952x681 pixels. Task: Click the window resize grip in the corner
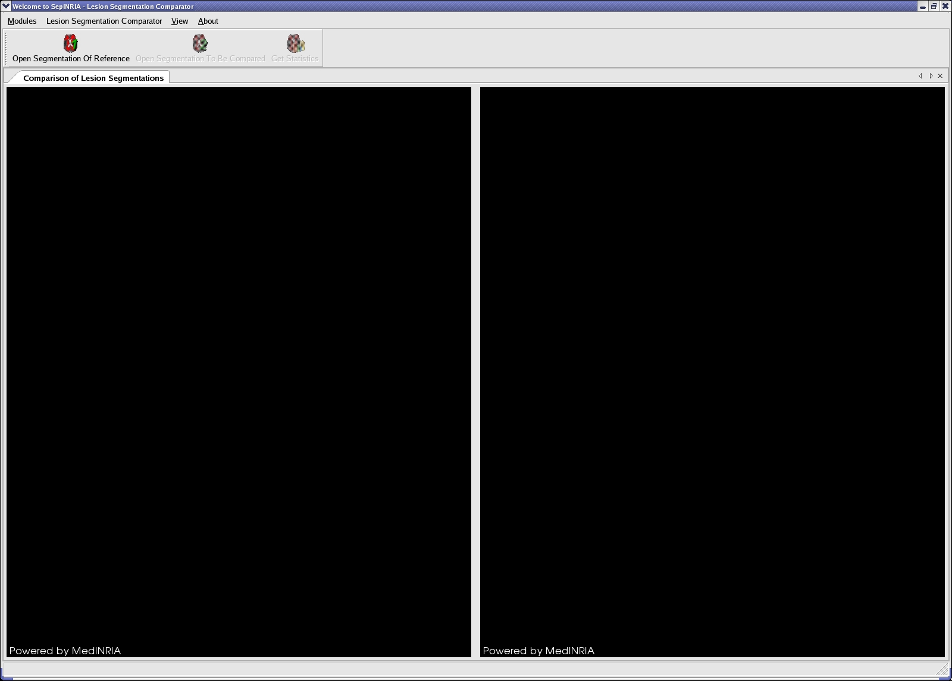942,670
